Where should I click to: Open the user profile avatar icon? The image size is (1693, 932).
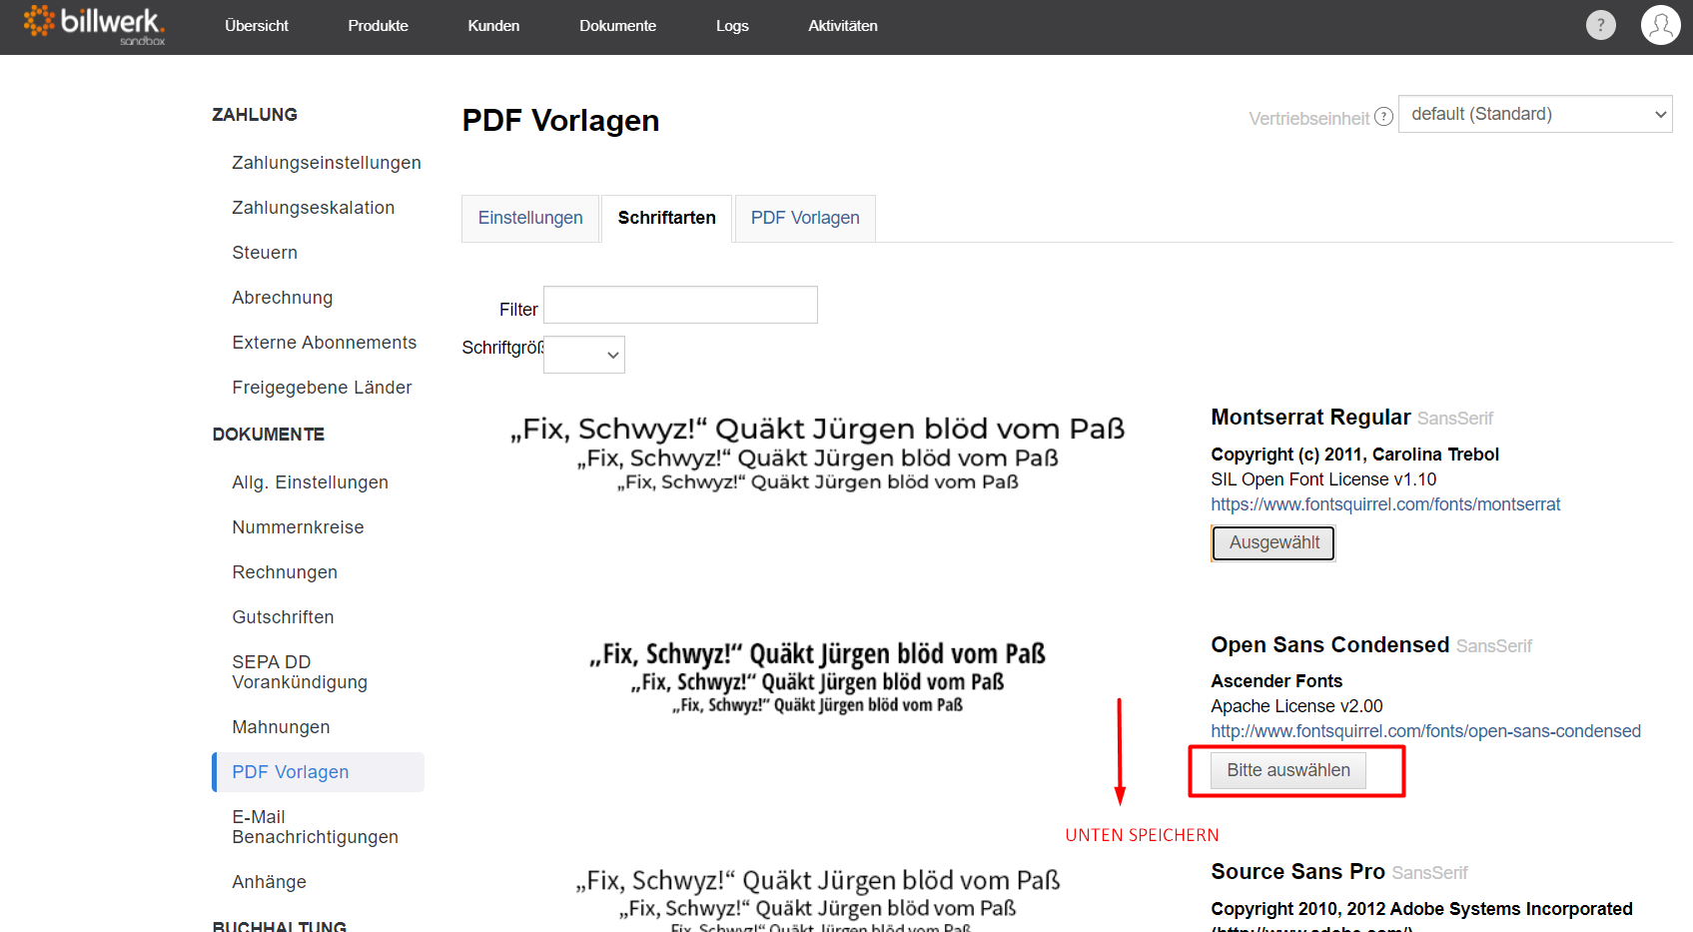1660,25
